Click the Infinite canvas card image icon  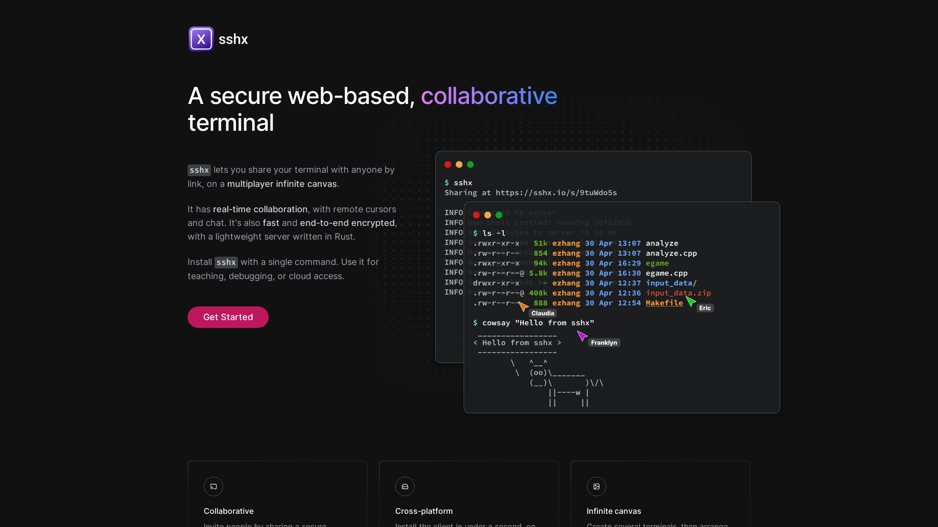597,486
